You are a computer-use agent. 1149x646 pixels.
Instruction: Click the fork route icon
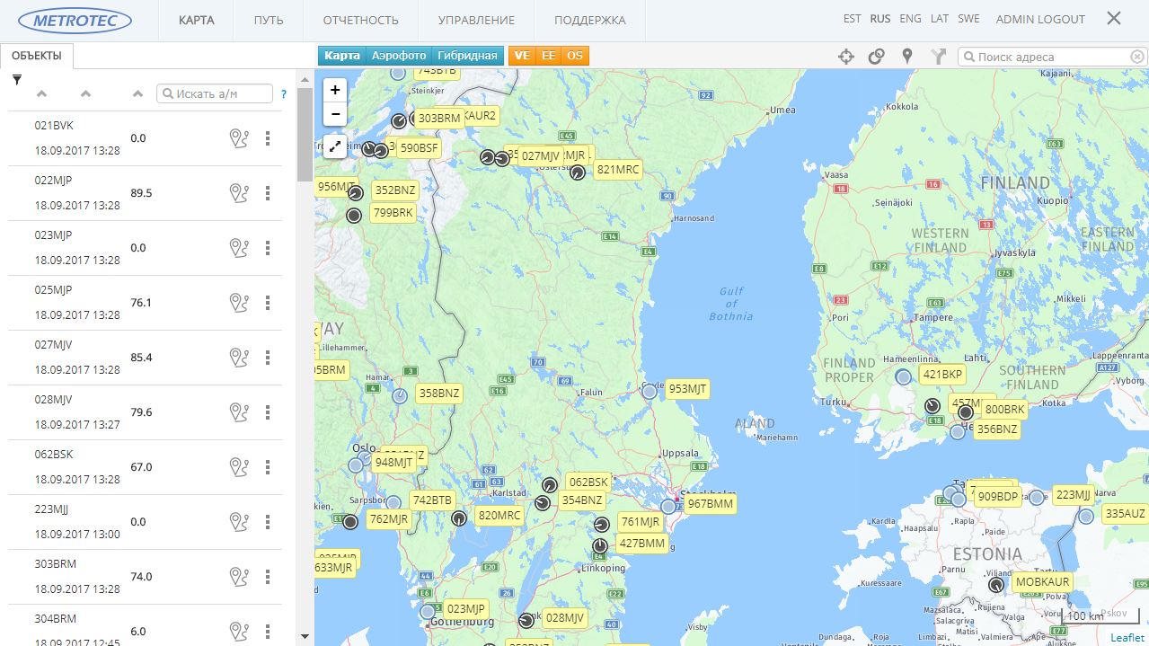(938, 57)
